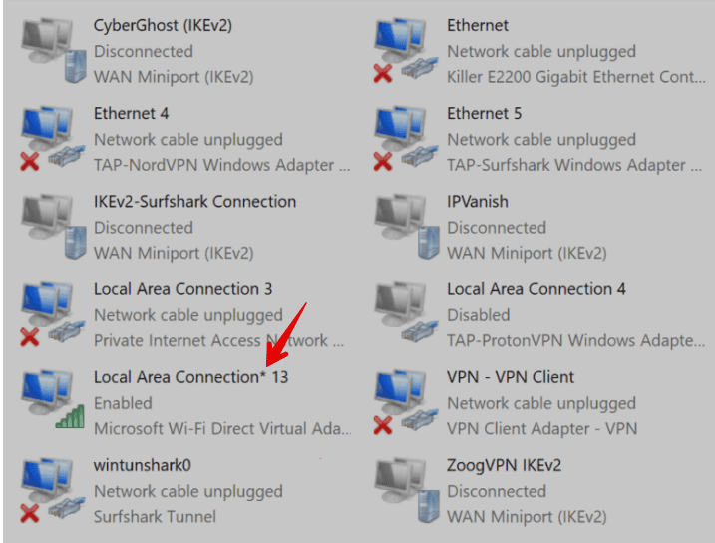Click the ZoogVPN IKEv2 connection icon
715x543 pixels.
pyautogui.click(x=402, y=490)
